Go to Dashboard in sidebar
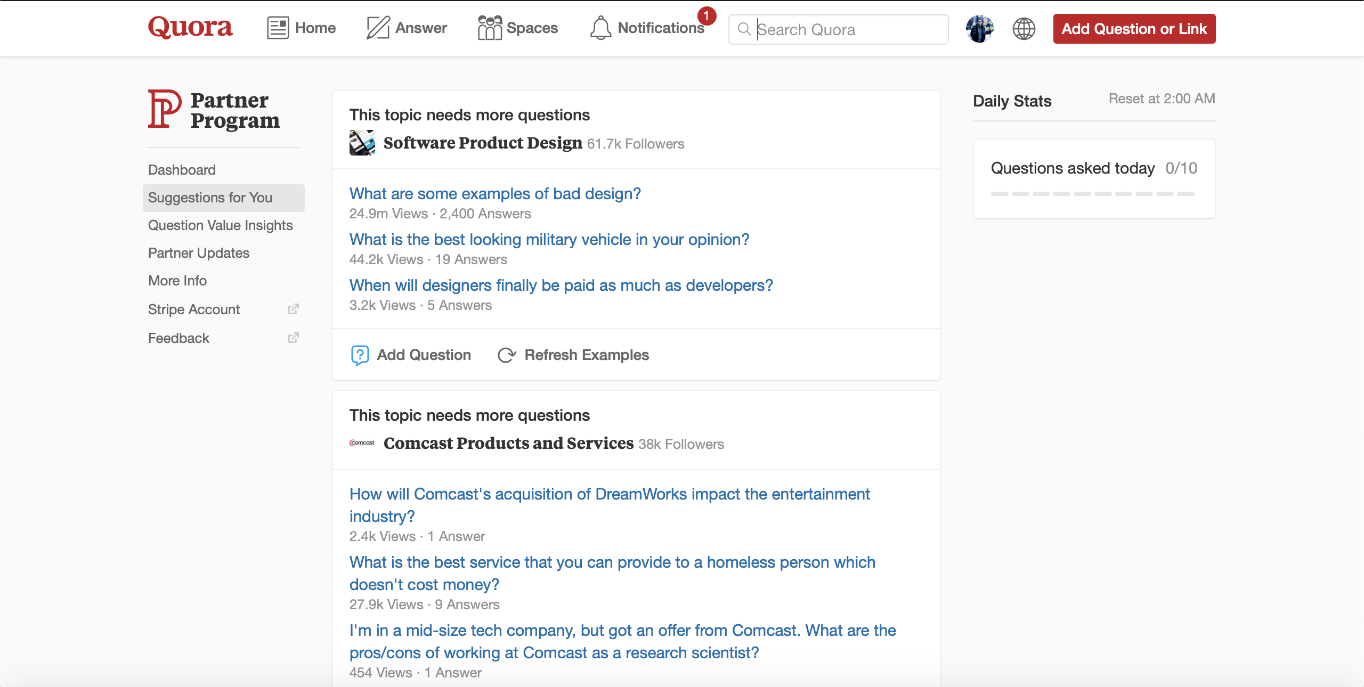The image size is (1364, 687). (x=182, y=170)
